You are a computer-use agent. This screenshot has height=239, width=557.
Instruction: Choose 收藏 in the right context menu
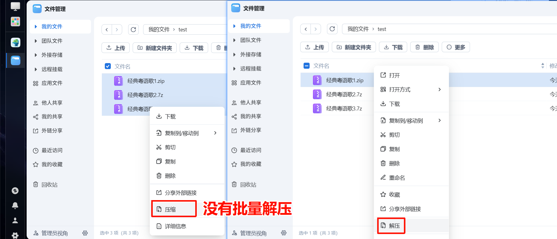tap(411, 195)
